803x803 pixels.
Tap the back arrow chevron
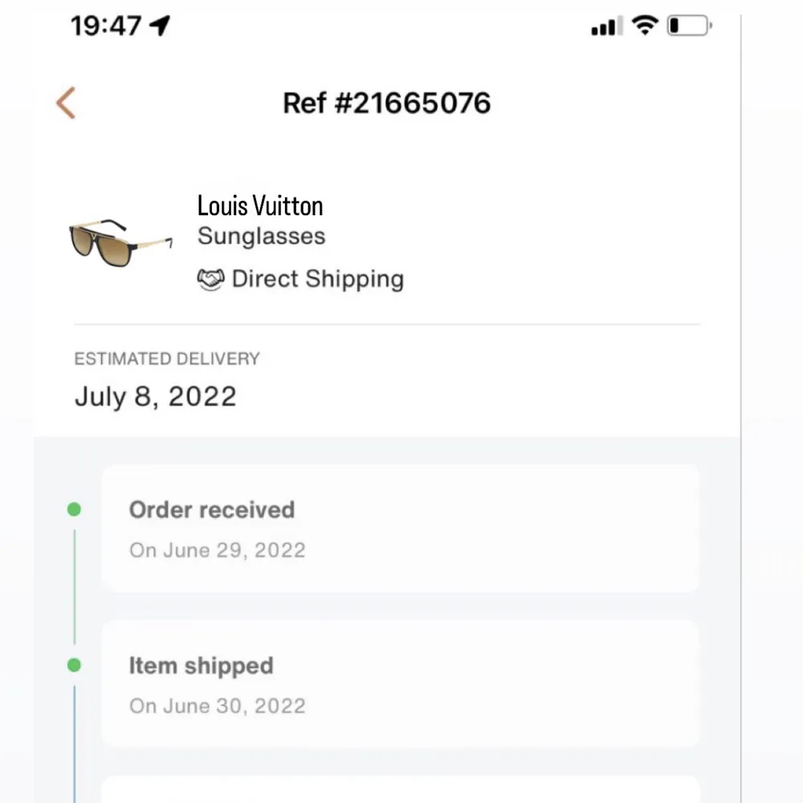pyautogui.click(x=66, y=104)
